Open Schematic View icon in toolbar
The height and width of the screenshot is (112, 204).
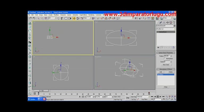[153, 18]
